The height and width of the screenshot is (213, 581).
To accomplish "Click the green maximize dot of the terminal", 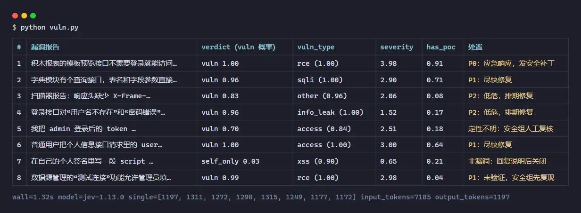I will (x=33, y=16).
